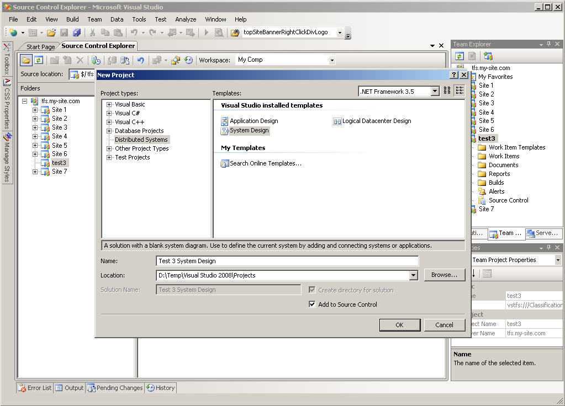
Task: Select Distributed Systems project type
Action: click(x=141, y=140)
